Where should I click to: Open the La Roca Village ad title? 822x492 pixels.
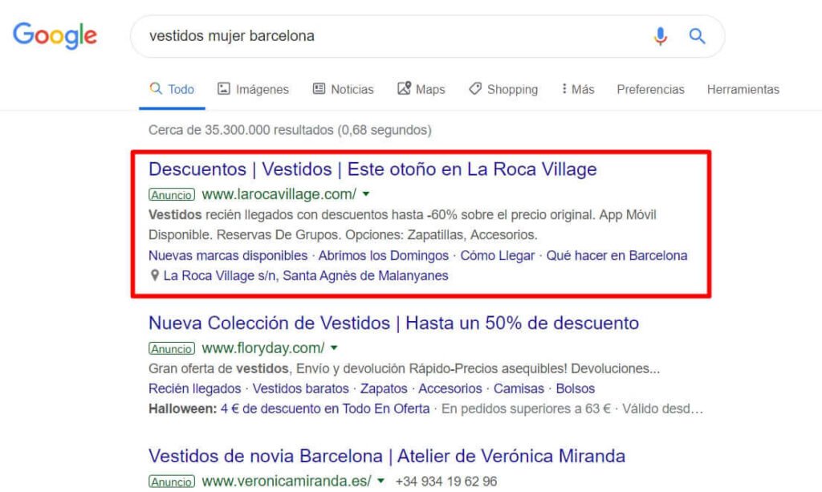372,169
